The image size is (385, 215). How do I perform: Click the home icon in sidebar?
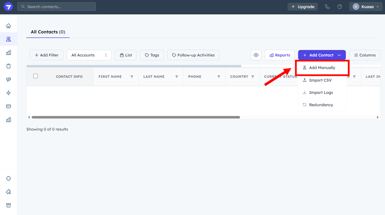click(9, 26)
